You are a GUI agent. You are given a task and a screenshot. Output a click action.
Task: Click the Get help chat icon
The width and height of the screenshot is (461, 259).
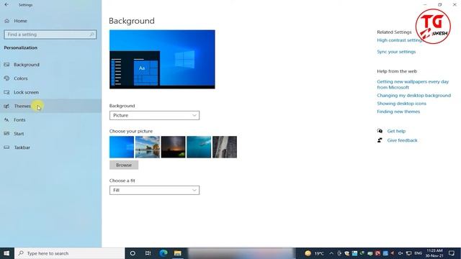click(380, 131)
